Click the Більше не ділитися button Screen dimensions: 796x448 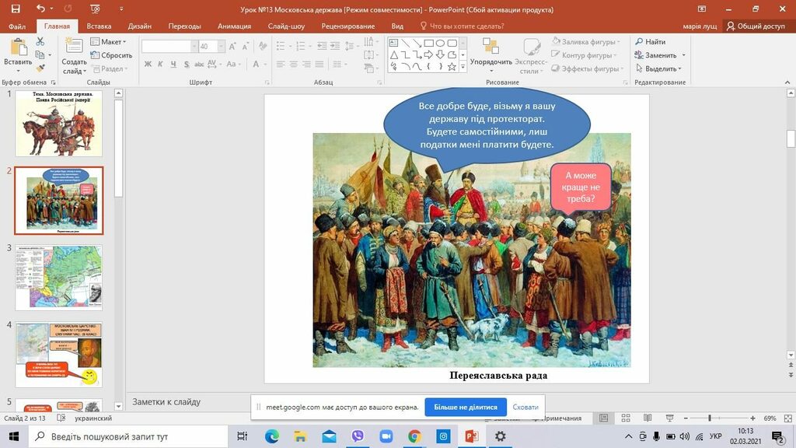tap(466, 407)
